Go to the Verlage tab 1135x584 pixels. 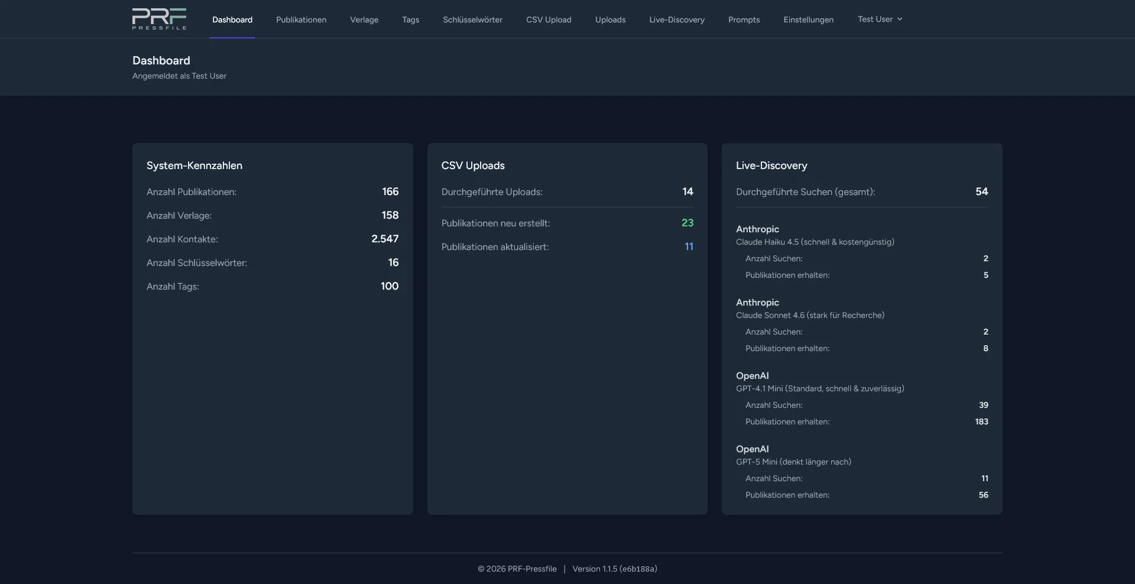coord(364,20)
